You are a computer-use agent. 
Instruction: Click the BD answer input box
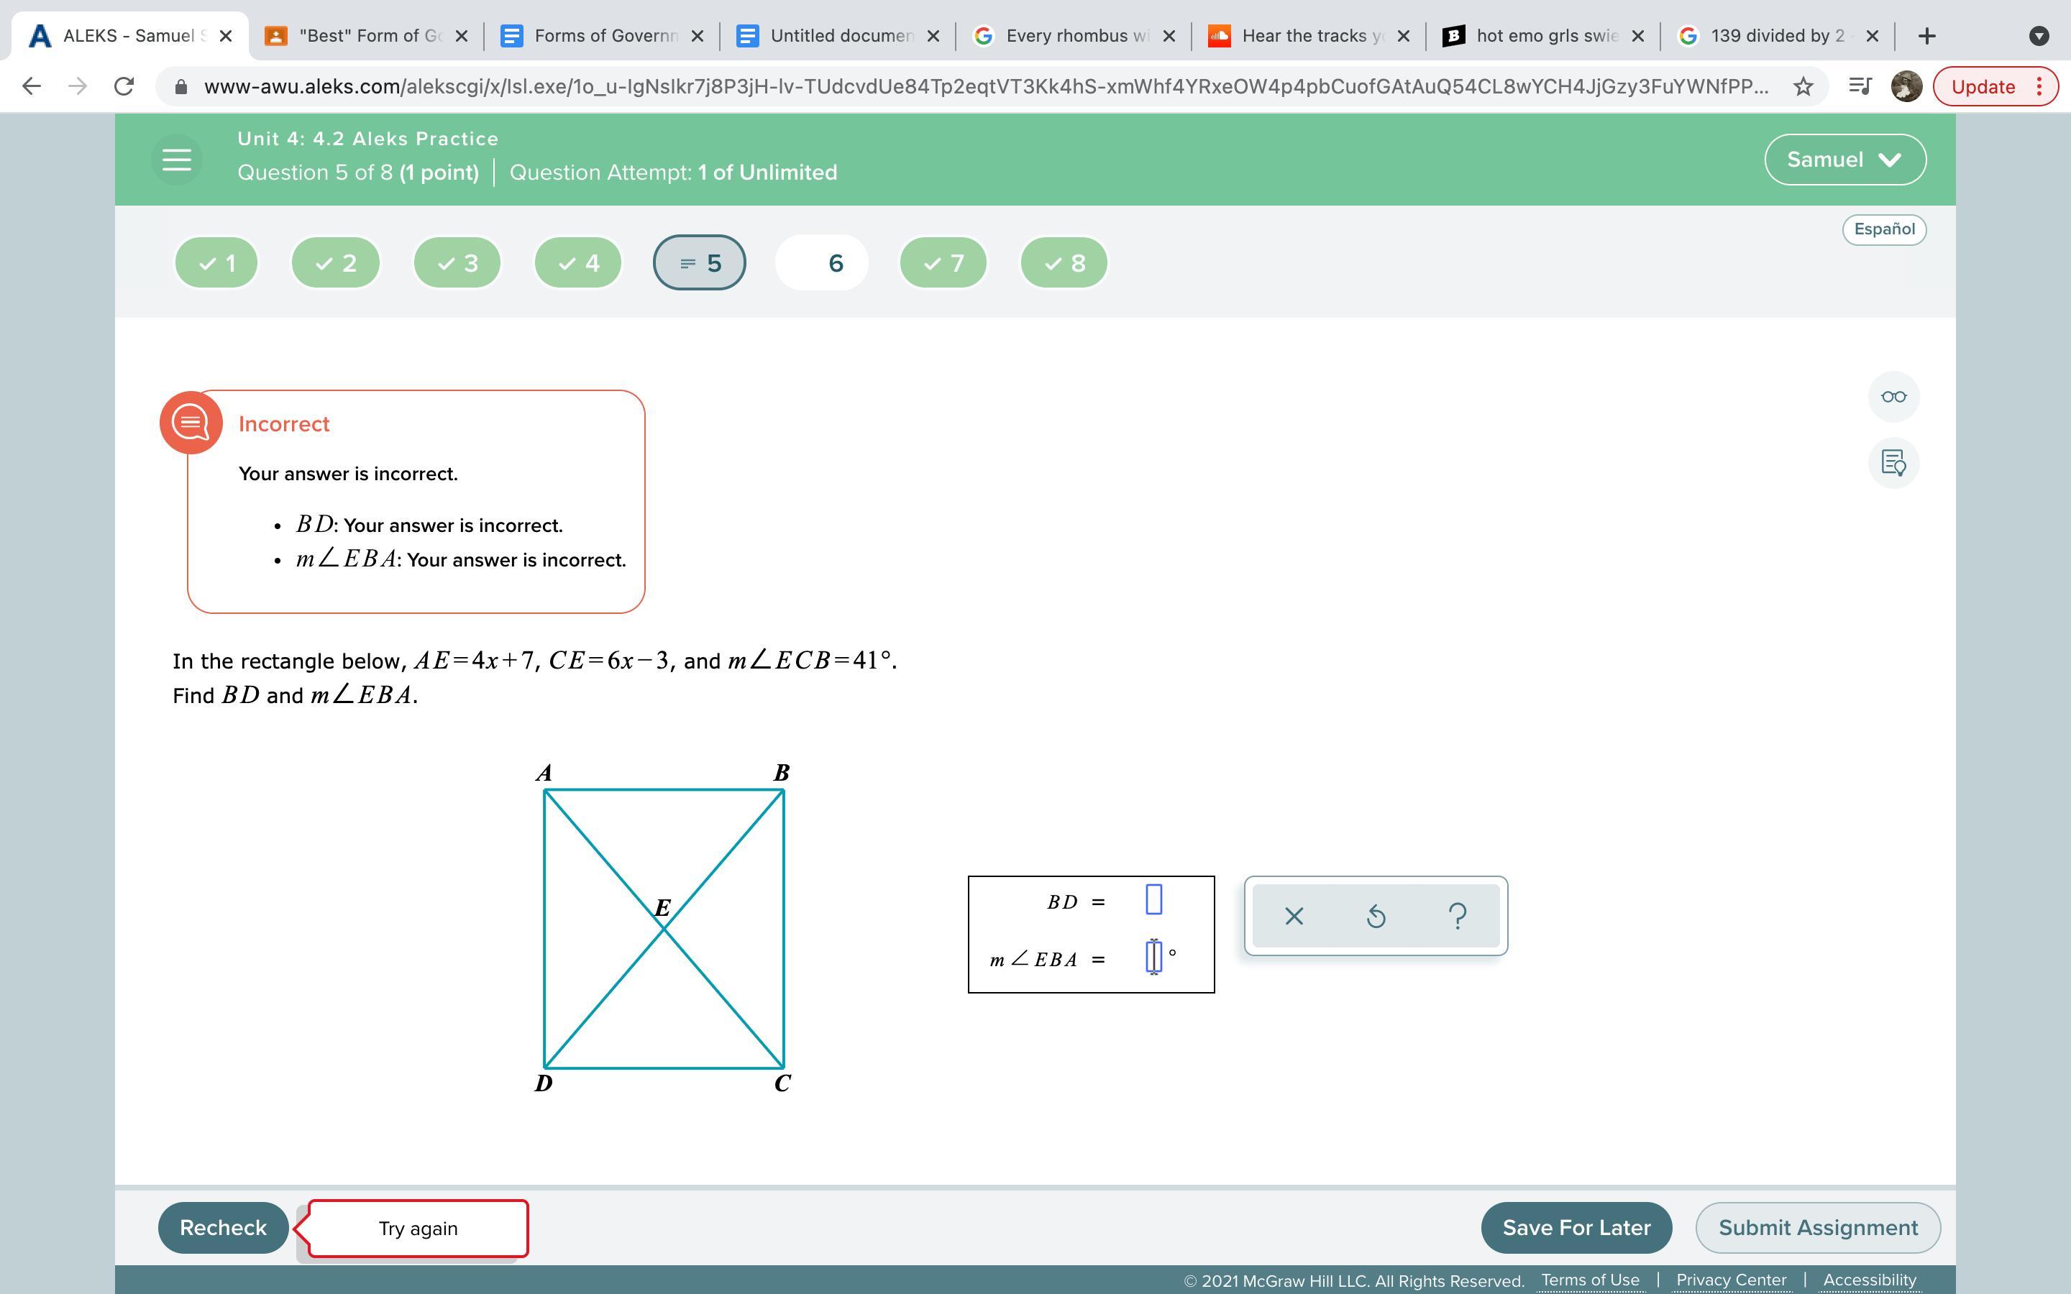pyautogui.click(x=1153, y=899)
